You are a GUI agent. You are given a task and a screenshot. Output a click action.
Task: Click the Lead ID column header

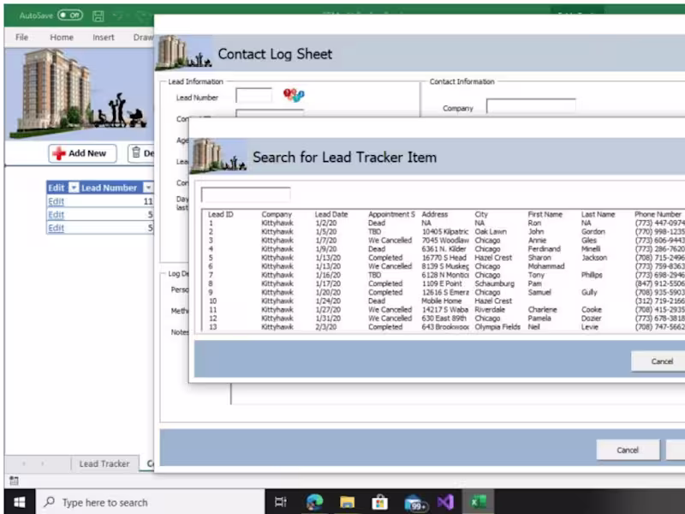coord(221,214)
